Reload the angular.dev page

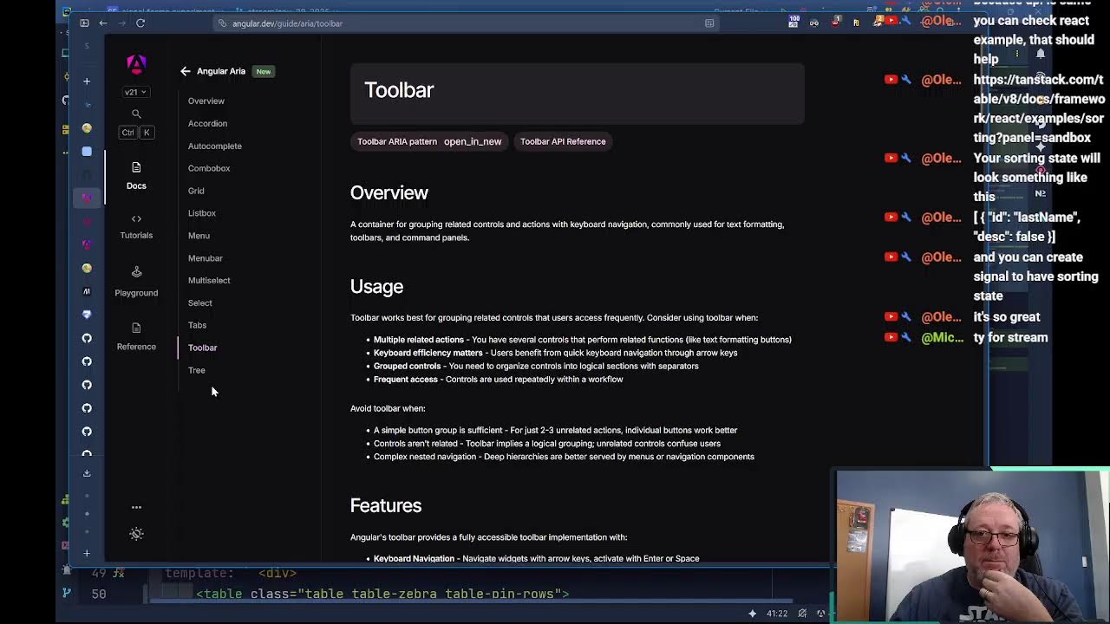pyautogui.click(x=140, y=23)
